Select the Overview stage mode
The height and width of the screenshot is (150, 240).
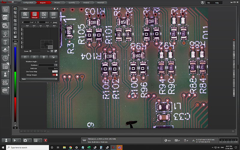[x=25, y=15]
